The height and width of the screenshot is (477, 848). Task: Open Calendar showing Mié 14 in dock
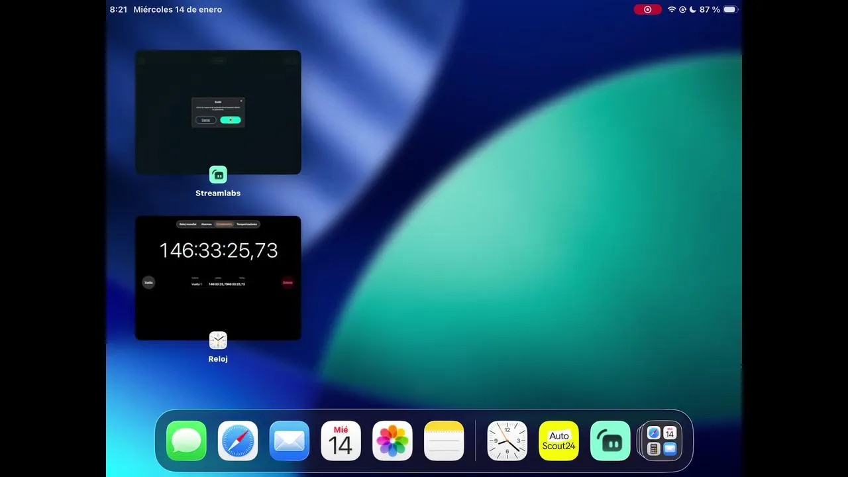(x=341, y=441)
